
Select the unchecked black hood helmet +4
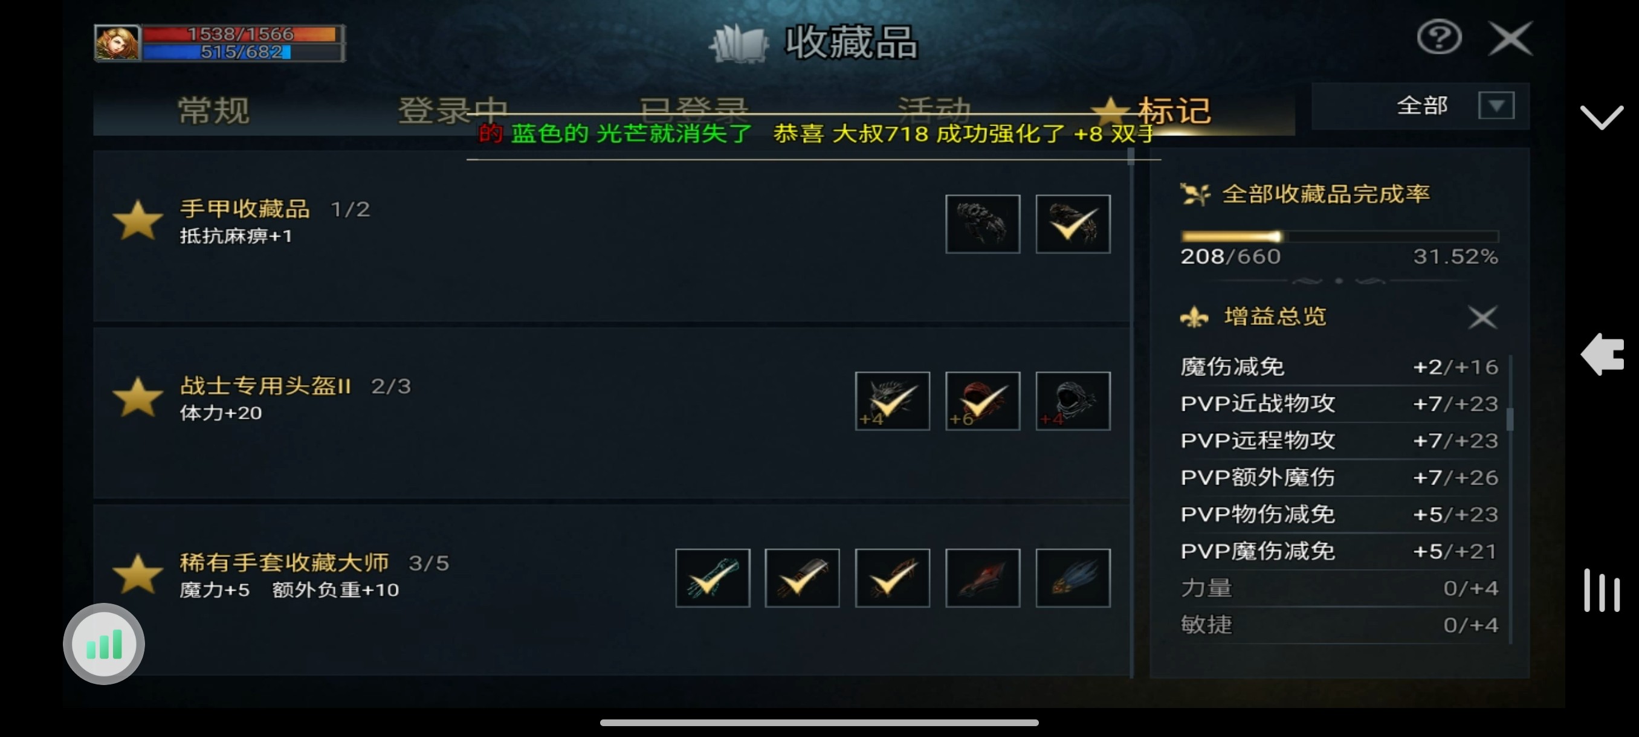coord(1073,401)
